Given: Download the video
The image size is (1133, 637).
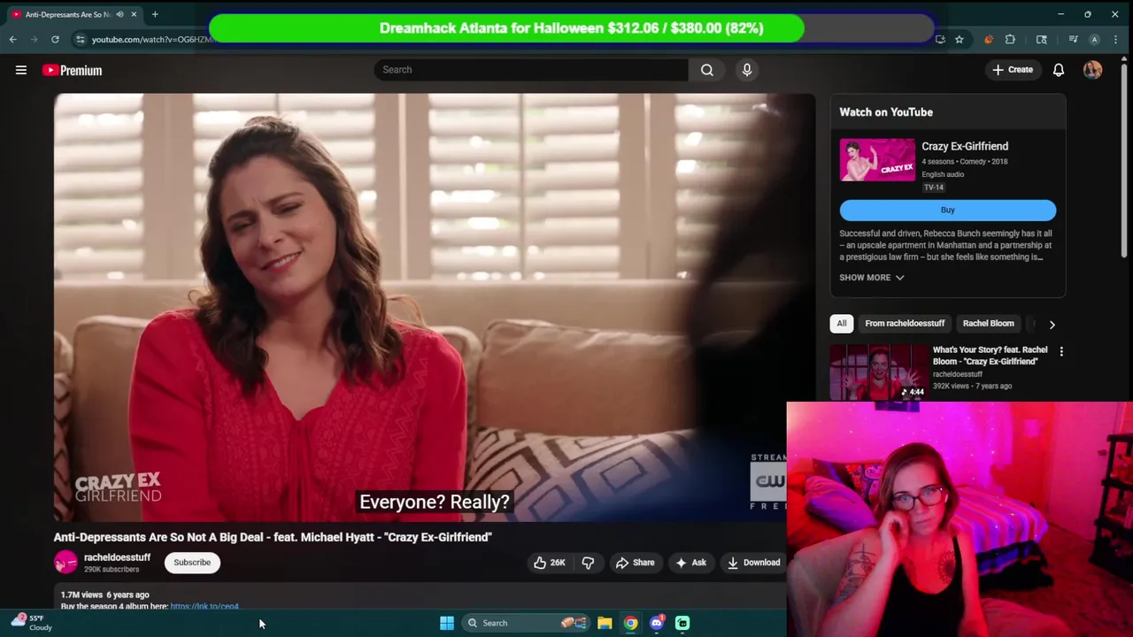Looking at the screenshot, I should point(754,563).
